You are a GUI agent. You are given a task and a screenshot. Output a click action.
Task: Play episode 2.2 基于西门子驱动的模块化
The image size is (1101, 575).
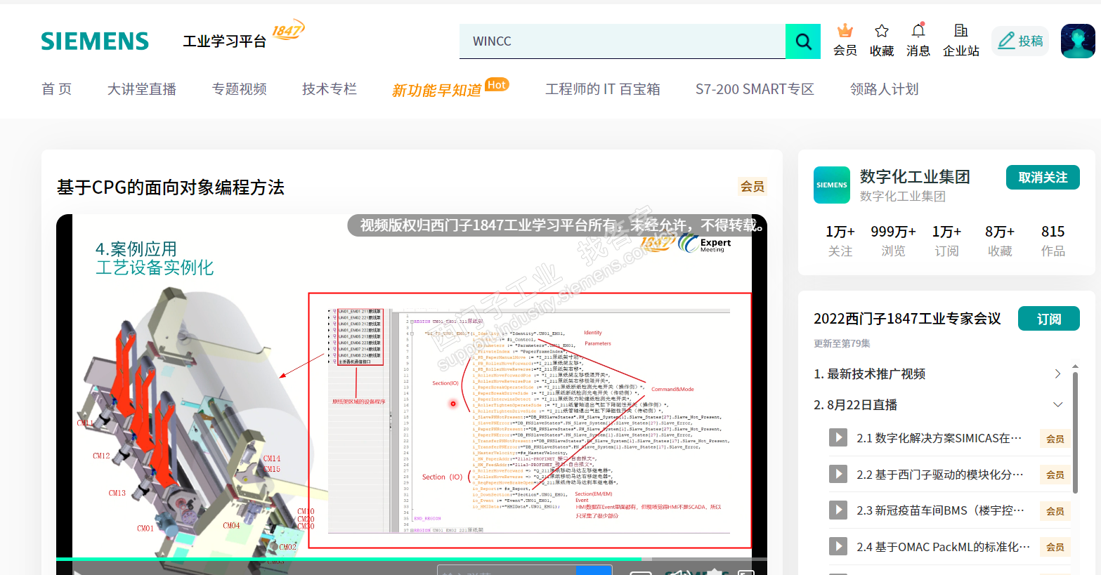click(838, 474)
